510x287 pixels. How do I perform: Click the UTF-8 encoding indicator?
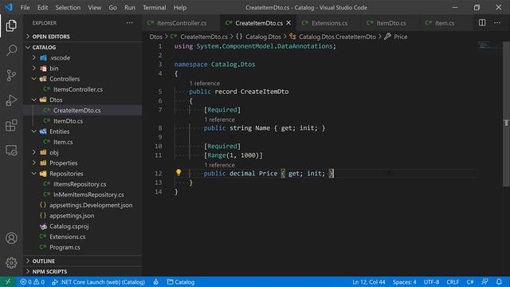(x=431, y=281)
